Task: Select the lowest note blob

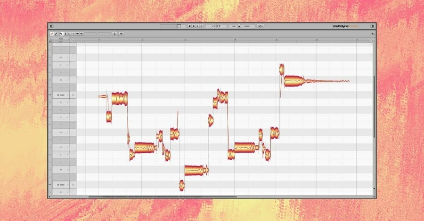Action: click(x=182, y=185)
